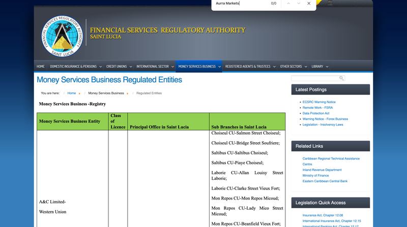Open Credit Unions menu
407x227 pixels.
click(117, 67)
